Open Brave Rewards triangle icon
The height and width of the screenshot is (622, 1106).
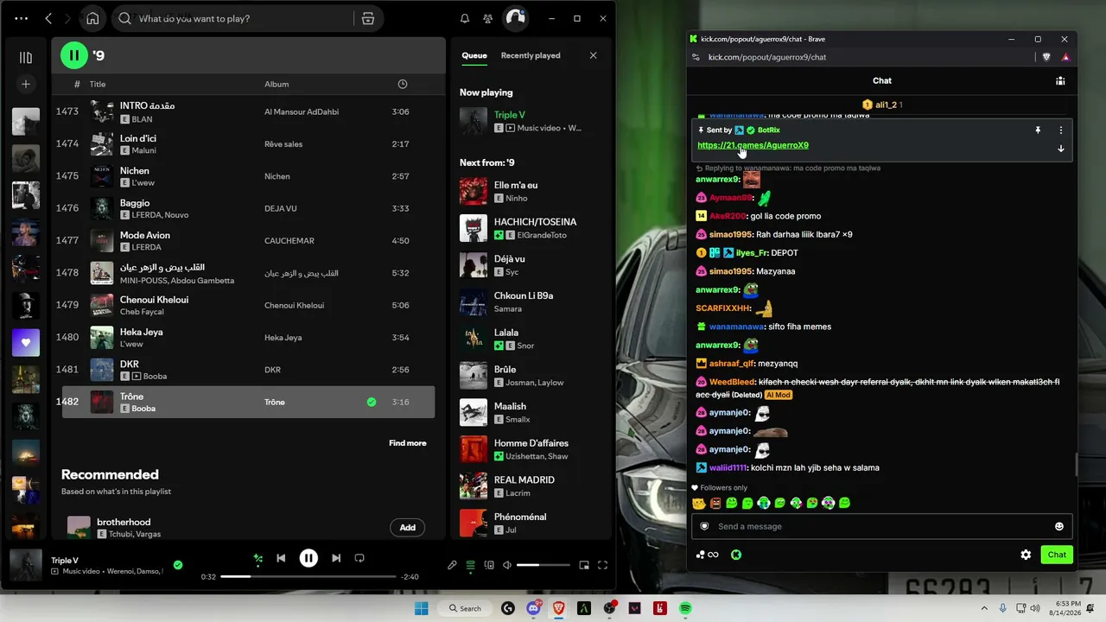click(1065, 57)
